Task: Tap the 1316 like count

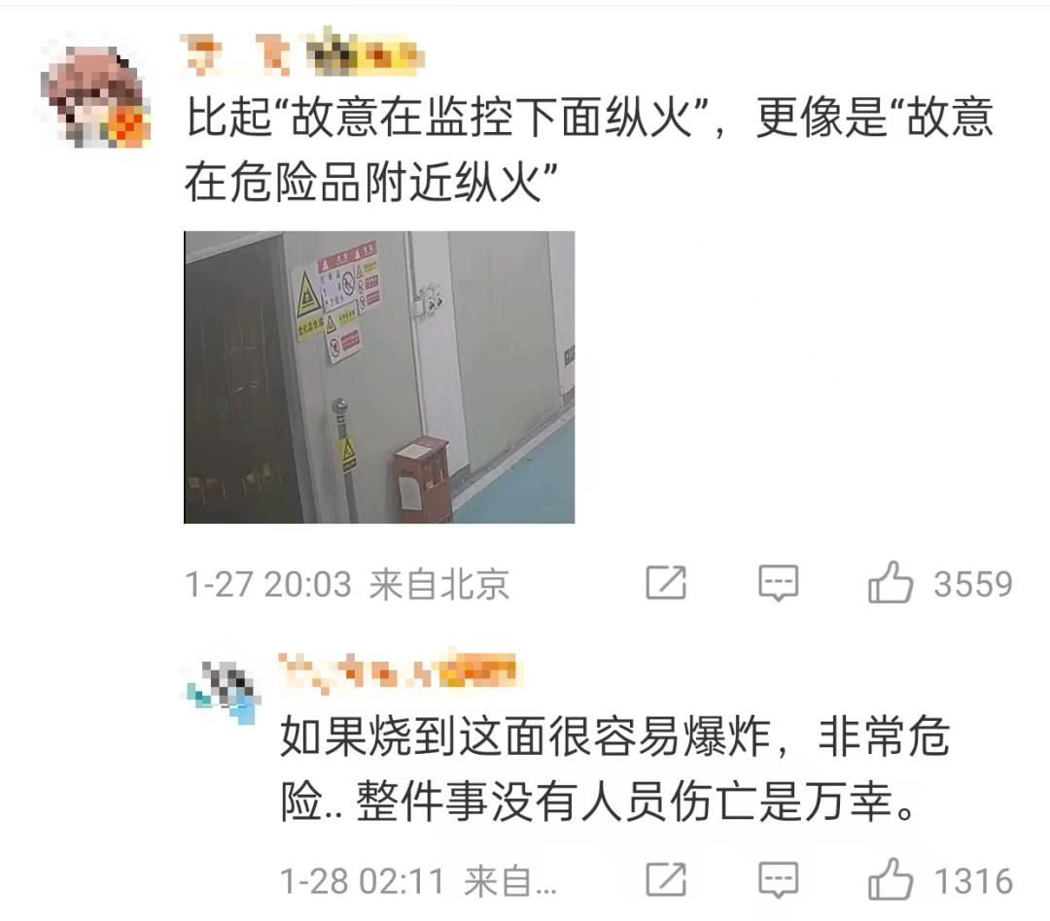Action: 973,881
